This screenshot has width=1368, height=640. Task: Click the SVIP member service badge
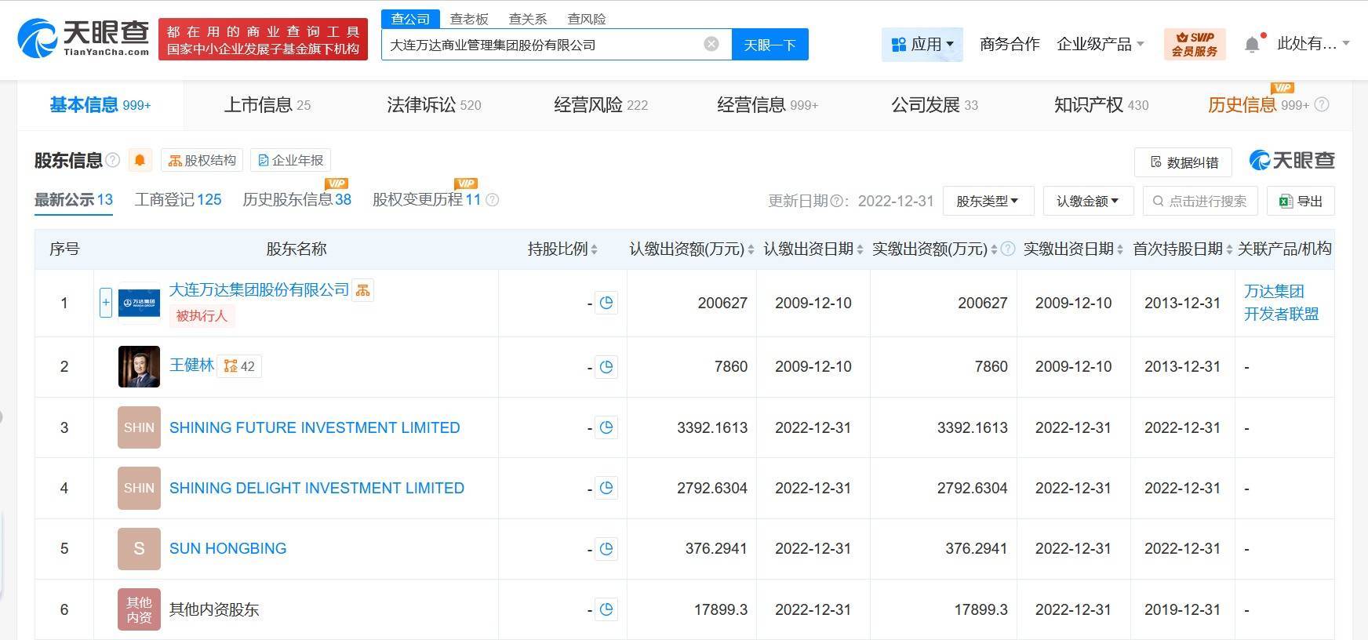[1194, 44]
